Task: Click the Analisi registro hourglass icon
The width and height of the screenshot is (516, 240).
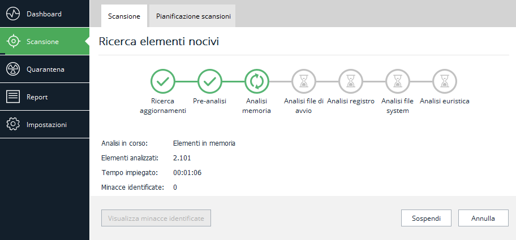Action: 350,81
